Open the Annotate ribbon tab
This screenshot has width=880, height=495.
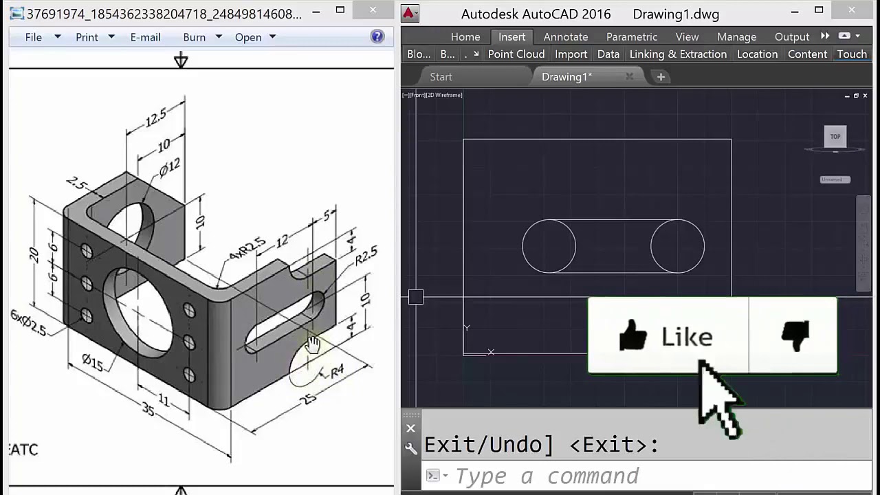point(566,36)
